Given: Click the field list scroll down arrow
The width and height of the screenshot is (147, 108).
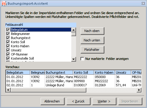Looking at the screenshot, I should pos(74,59).
